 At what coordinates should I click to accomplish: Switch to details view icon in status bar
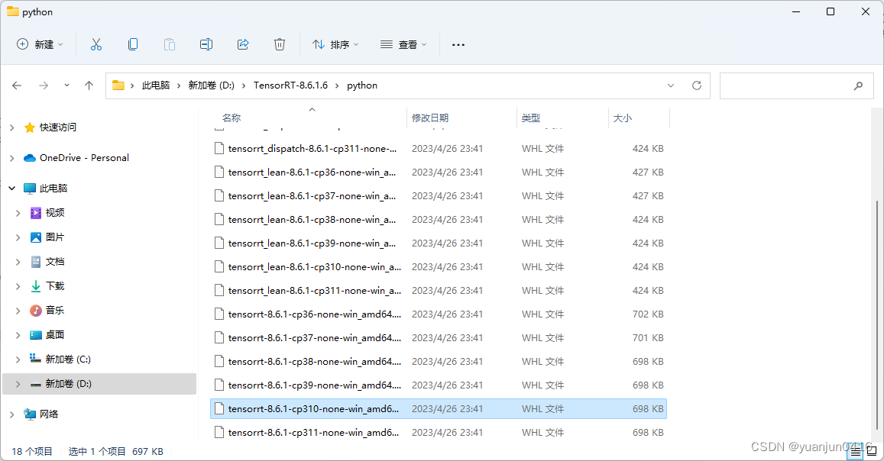click(856, 452)
